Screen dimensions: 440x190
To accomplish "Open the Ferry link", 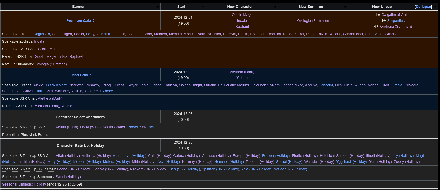I will [90, 34].
